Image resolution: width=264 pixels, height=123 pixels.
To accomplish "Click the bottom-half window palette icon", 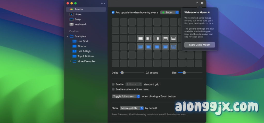I will (174, 39).
